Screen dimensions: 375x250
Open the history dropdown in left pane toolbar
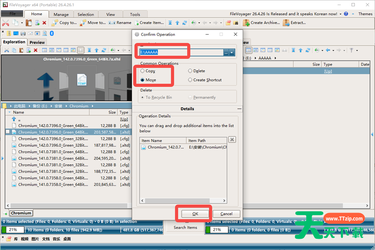pyautogui.click(x=118, y=50)
